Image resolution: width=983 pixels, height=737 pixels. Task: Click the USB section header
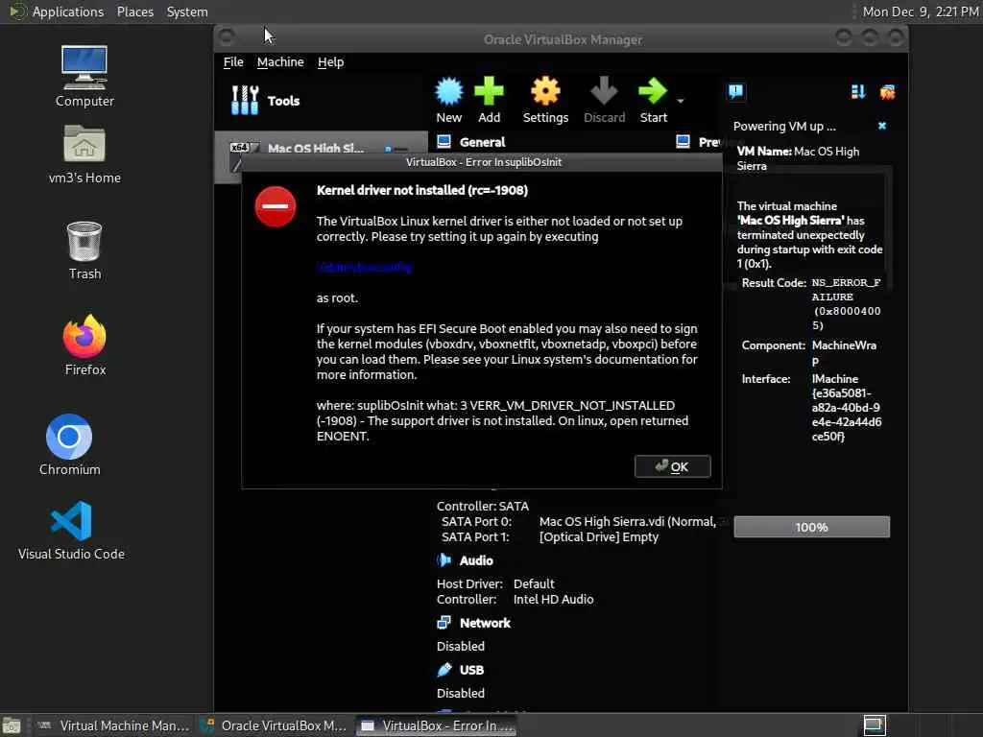[x=471, y=670]
